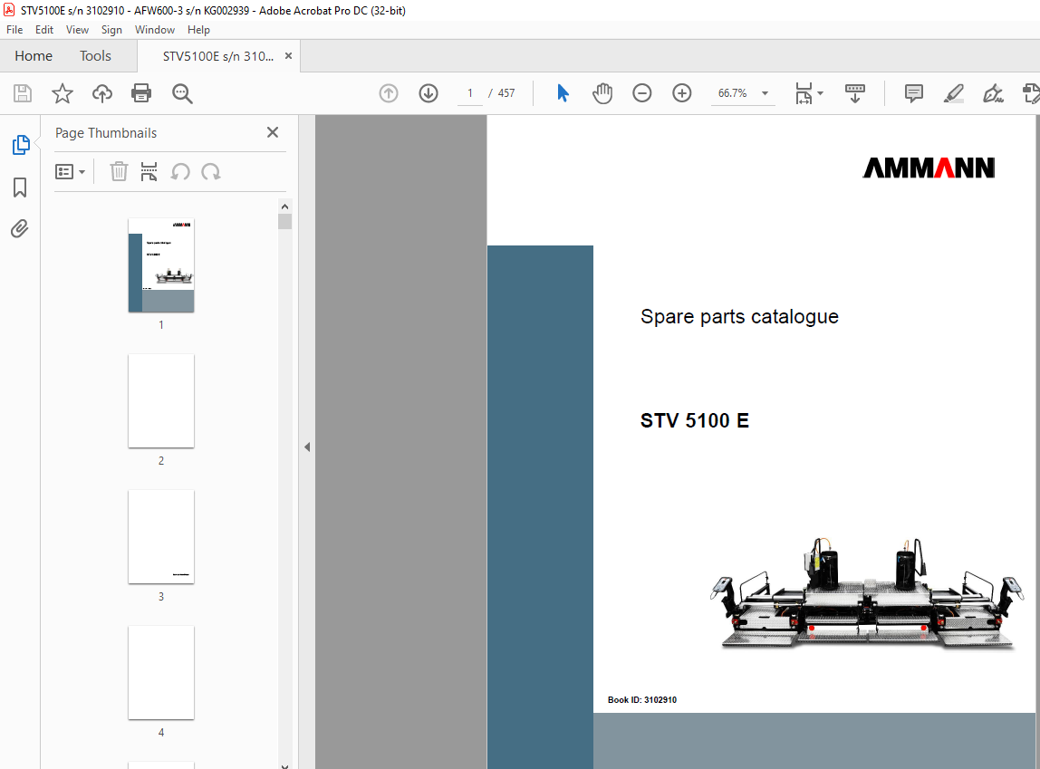1040x769 pixels.
Task: Click the print pages thumbnail icon
Action: 149,172
